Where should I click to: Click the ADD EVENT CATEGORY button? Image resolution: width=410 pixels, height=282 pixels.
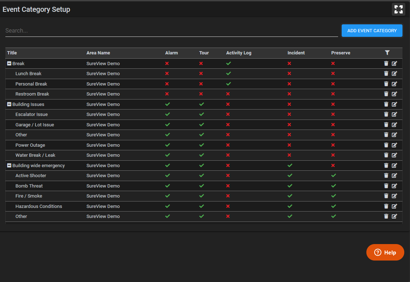(x=372, y=31)
